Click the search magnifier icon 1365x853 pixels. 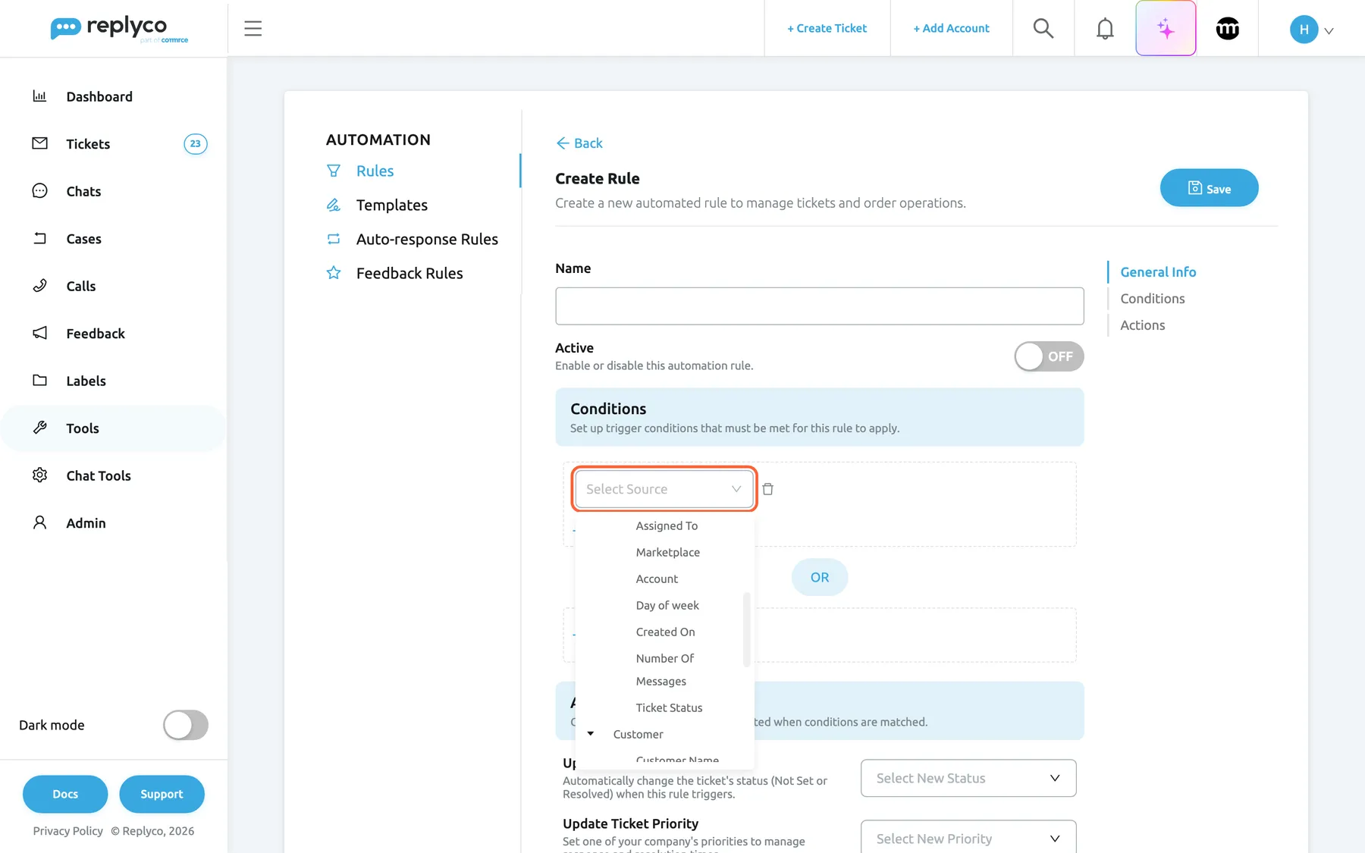[x=1043, y=28]
